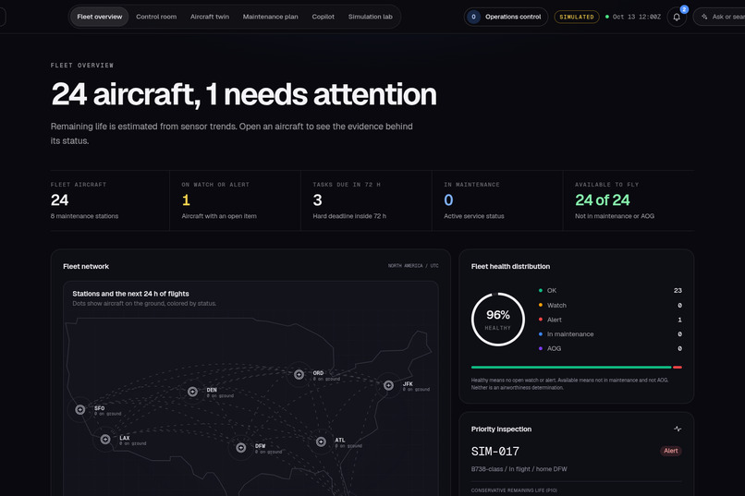Select the AOG row in health distribution
Image resolution: width=745 pixels, height=496 pixels.
pos(610,348)
